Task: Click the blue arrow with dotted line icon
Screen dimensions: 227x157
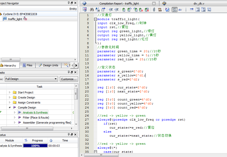Action: tap(192, 10)
